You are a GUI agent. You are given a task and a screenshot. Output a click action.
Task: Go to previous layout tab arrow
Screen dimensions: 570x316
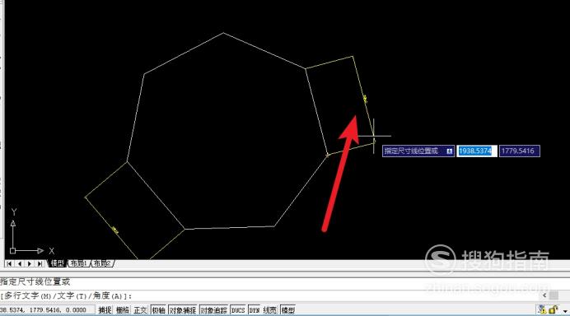click(20, 263)
